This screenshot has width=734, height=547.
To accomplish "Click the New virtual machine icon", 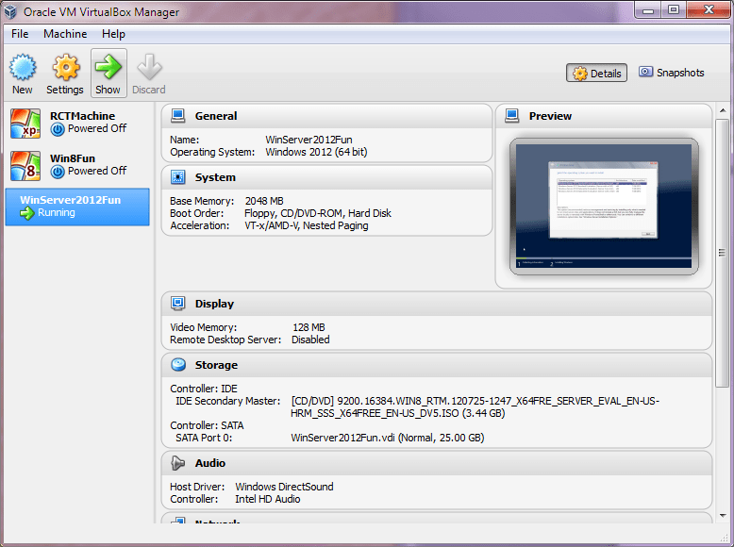I will [23, 67].
